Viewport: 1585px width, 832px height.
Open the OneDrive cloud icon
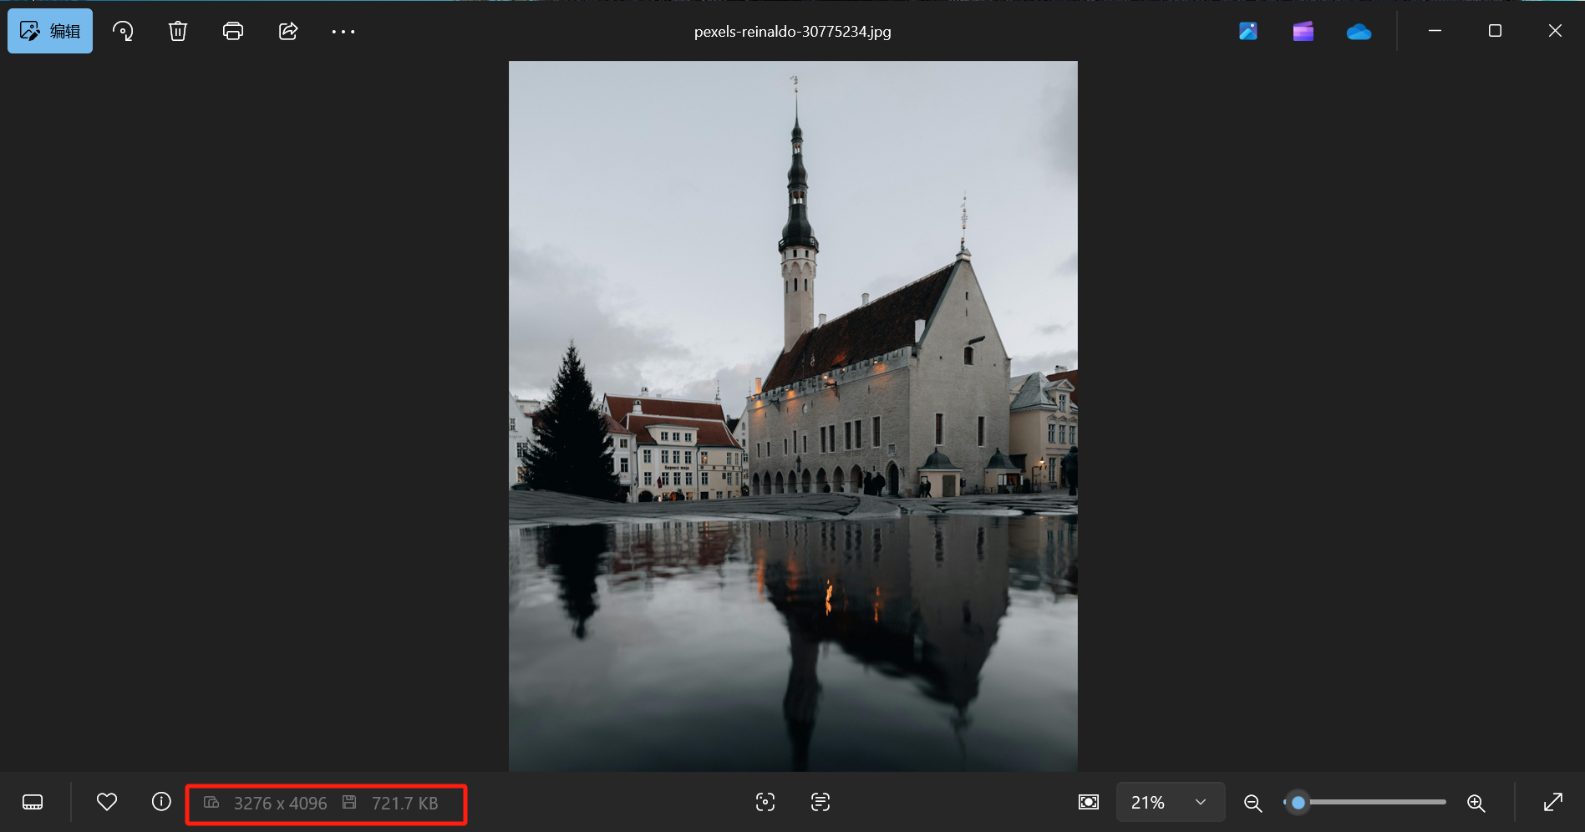tap(1359, 32)
